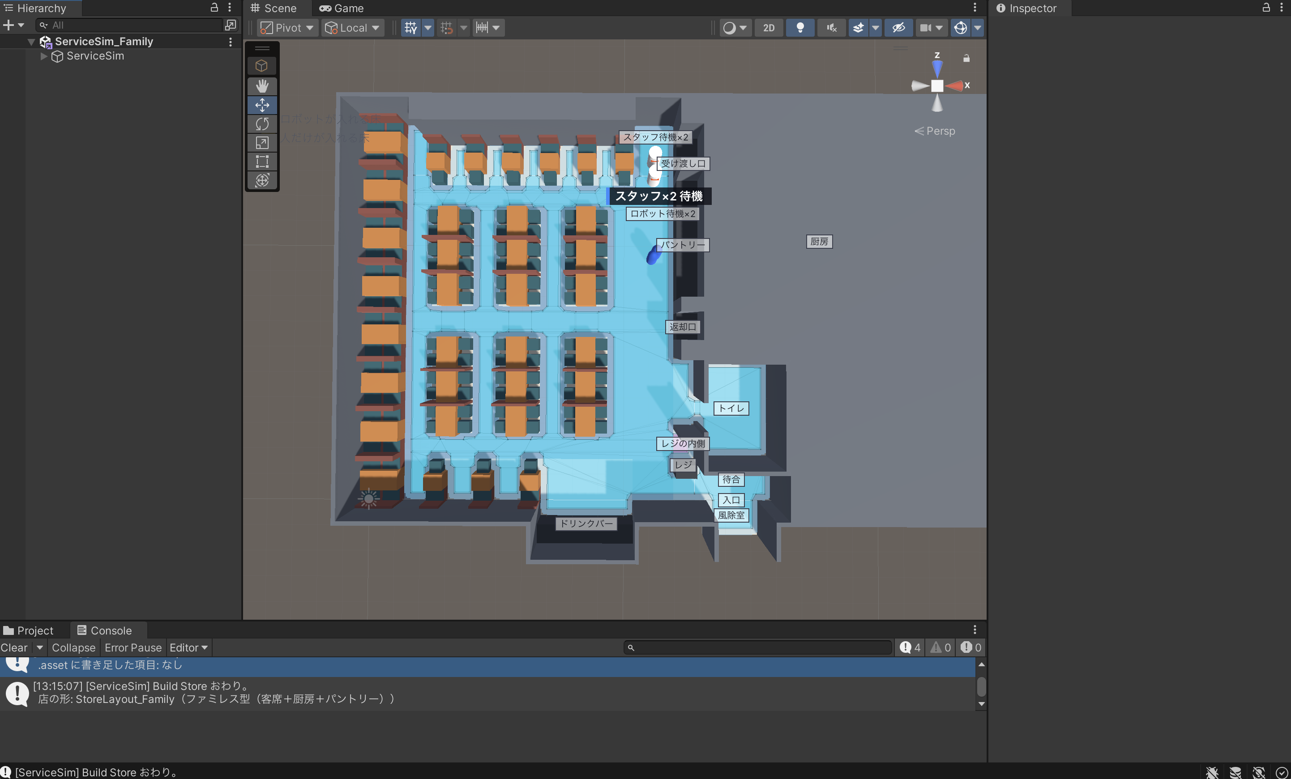Clear the console log
1291x779 pixels.
coord(14,647)
